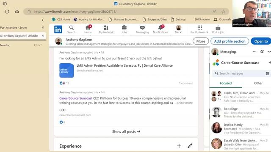Open My Network icon

pos(106,30)
